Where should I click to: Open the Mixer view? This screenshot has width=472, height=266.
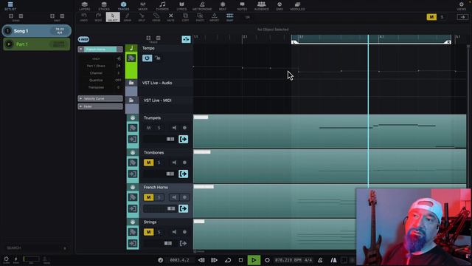tap(142, 6)
